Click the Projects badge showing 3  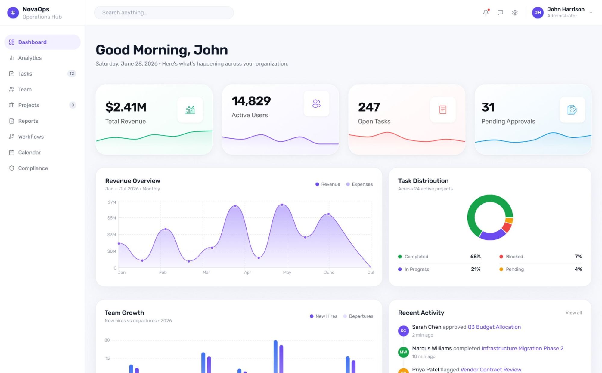73,105
